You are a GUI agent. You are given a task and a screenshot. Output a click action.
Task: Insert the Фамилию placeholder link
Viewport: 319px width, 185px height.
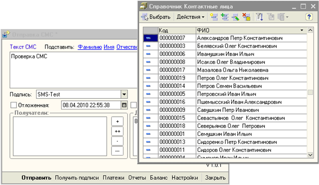(x=89, y=47)
